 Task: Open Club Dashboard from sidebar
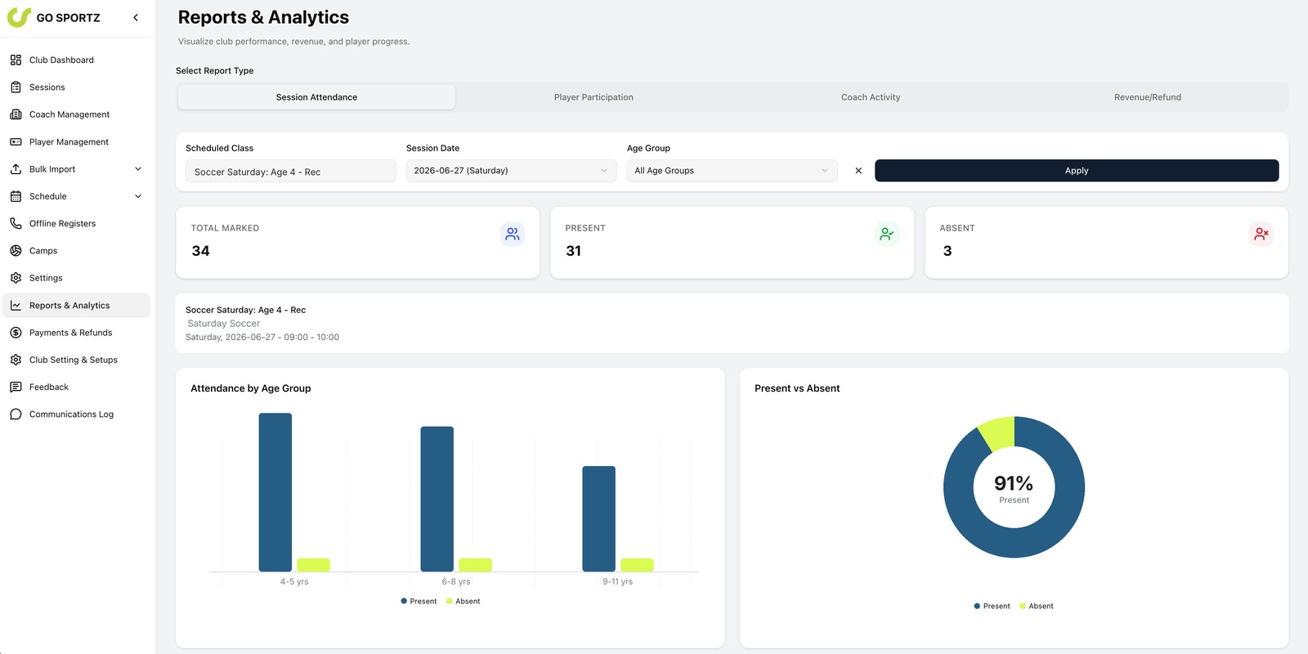pos(76,60)
